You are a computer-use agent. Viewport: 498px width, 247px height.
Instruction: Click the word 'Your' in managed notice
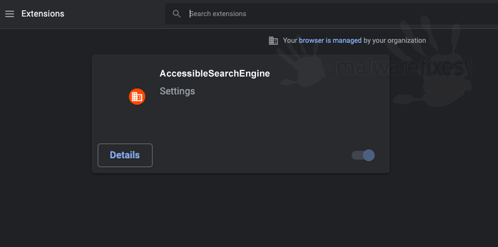(x=290, y=41)
